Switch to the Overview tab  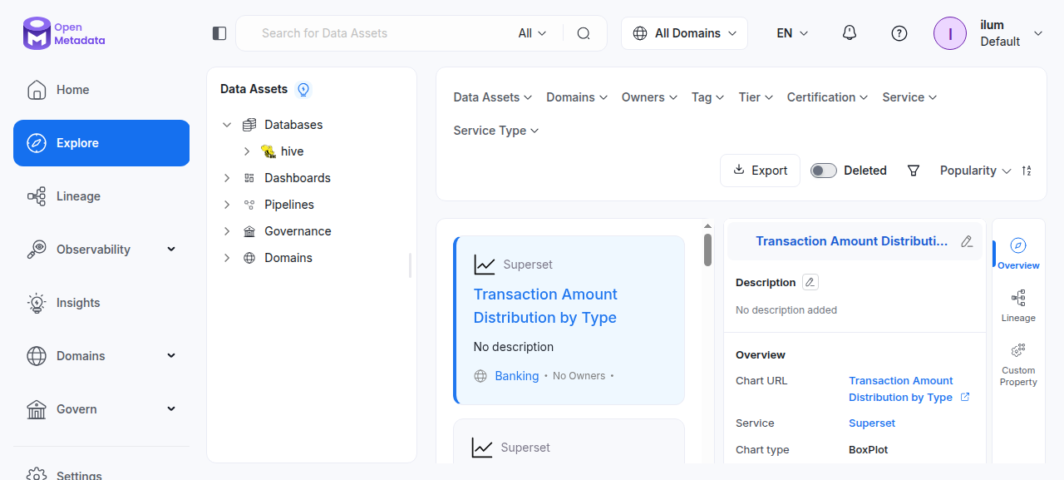(1018, 254)
